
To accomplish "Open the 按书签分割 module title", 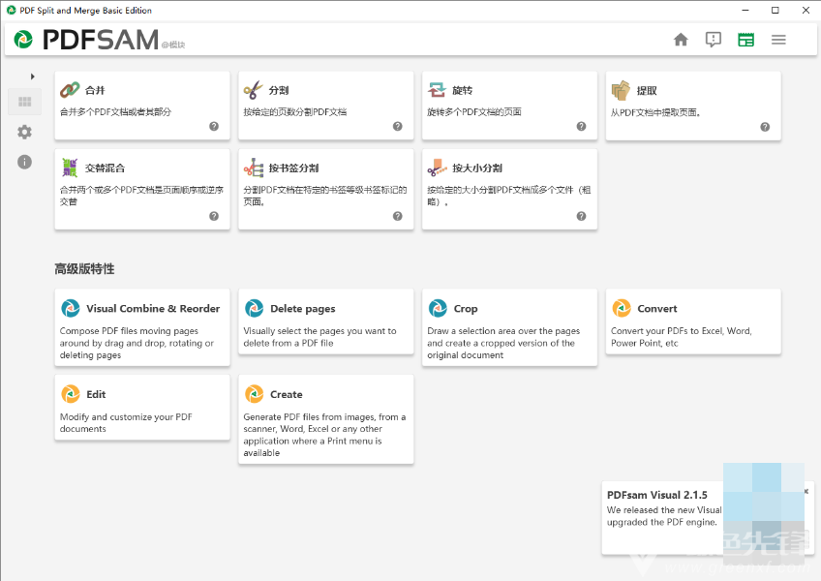I will (x=293, y=168).
